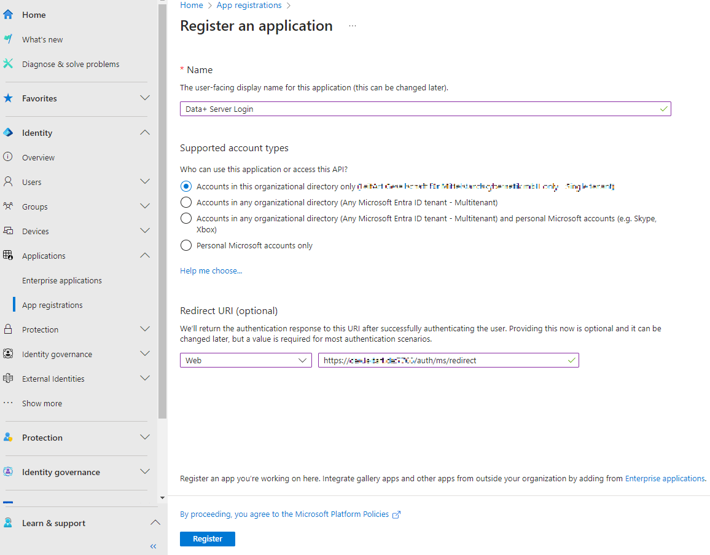Click the External Identities icon
The image size is (710, 555).
[8, 378]
